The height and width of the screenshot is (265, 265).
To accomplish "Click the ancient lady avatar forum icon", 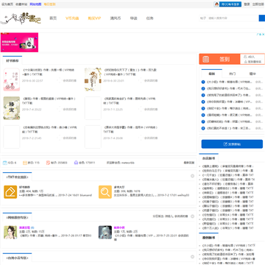I will tap(10, 233).
